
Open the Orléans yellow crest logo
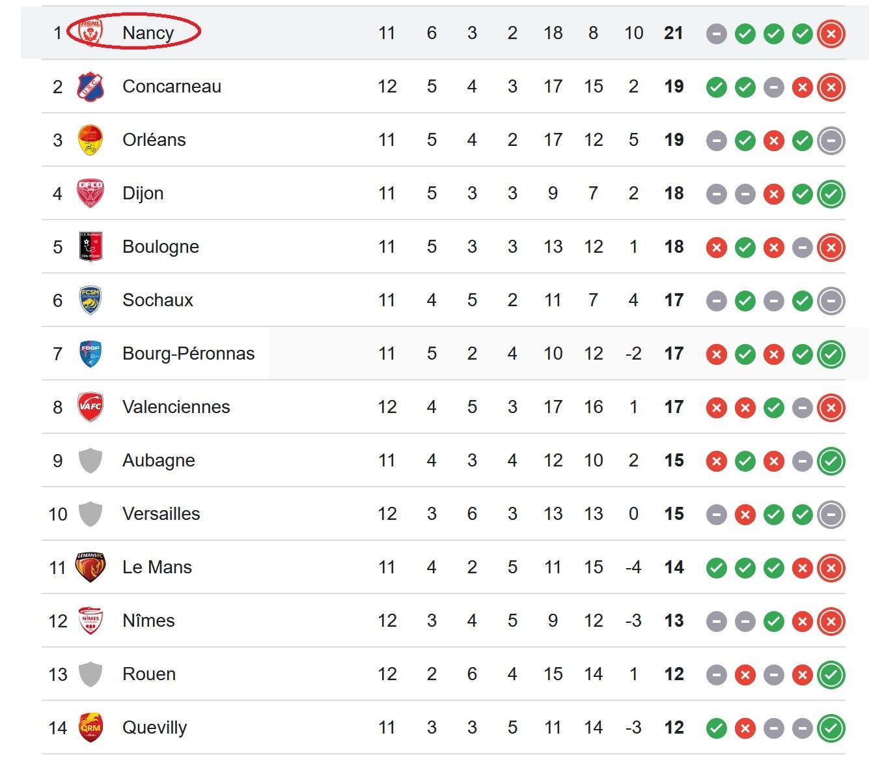coord(90,139)
